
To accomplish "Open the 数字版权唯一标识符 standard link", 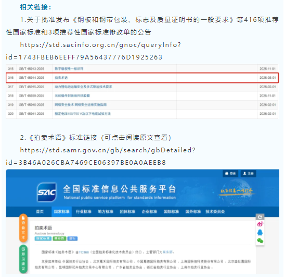I will [69, 69].
